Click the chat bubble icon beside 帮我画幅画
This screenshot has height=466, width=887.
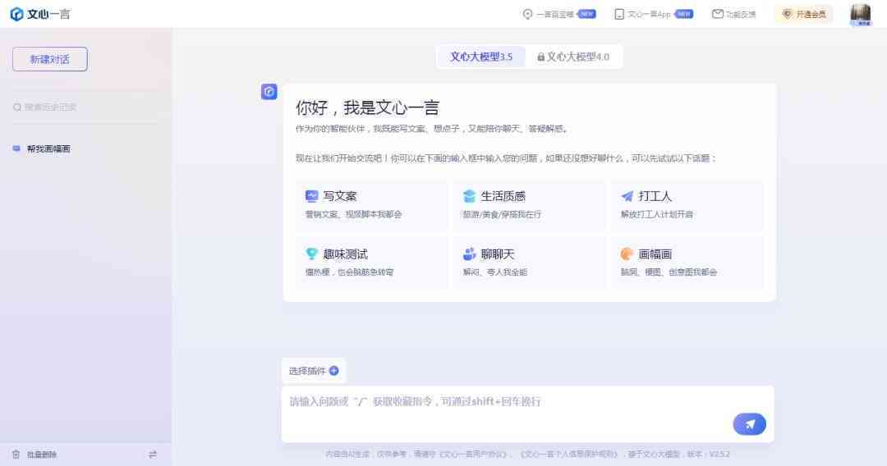[16, 148]
